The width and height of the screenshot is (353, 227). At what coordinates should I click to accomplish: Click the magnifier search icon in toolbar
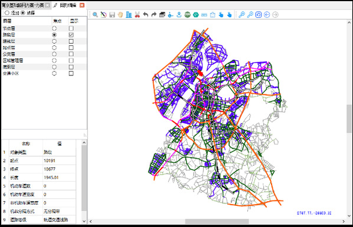click(95, 15)
